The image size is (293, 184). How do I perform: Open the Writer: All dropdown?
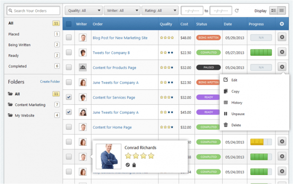(x=122, y=10)
